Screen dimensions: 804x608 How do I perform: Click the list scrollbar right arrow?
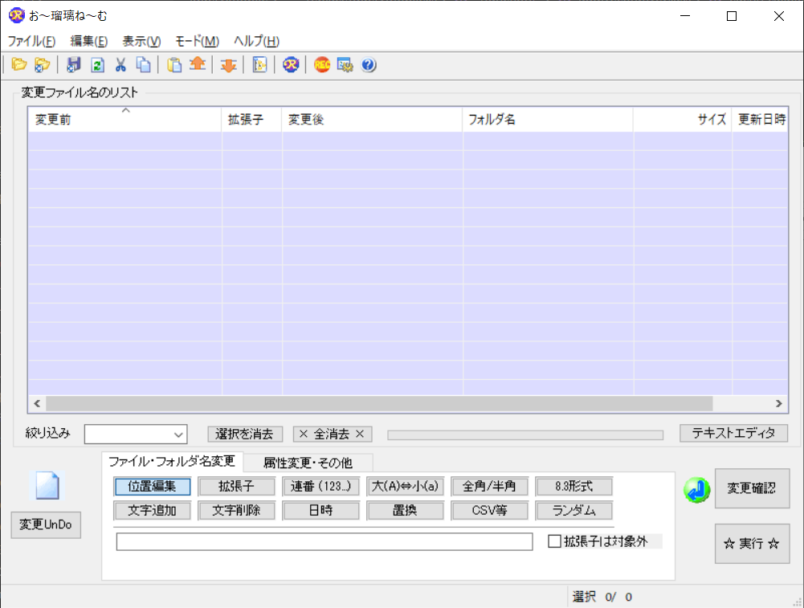[x=779, y=403]
